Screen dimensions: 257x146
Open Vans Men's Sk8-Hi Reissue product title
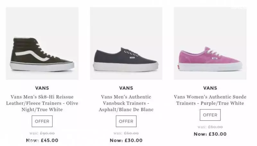[42, 103]
